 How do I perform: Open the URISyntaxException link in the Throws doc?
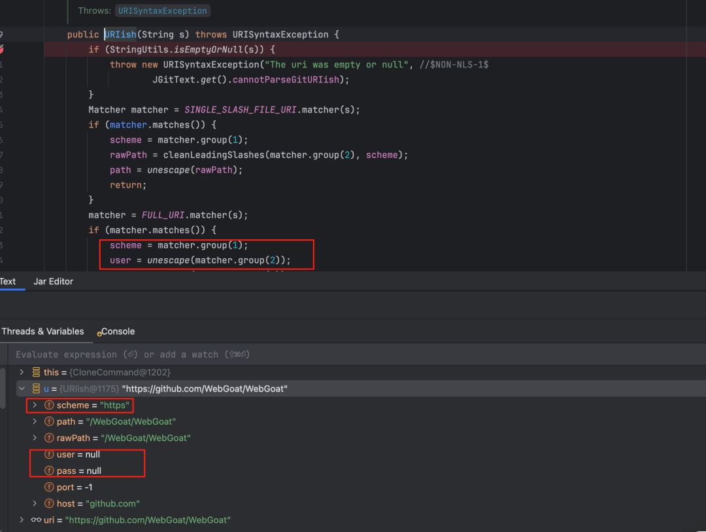point(163,11)
